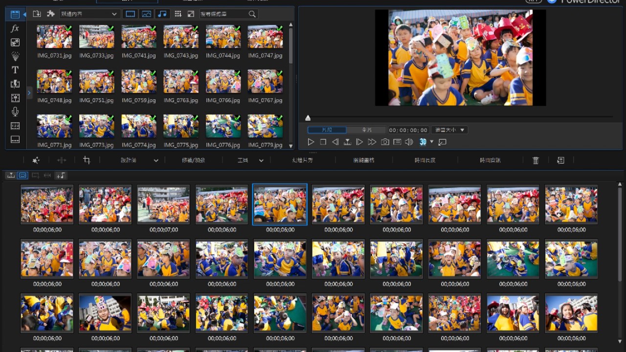The image size is (626, 352).
Task: Open the PiP Objects Room icon
Action: (15, 42)
